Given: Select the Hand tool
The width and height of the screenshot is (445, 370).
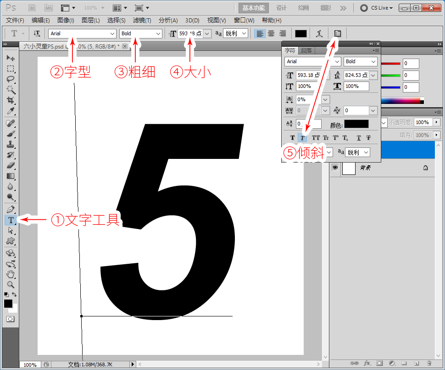Looking at the screenshot, I should click(10, 274).
